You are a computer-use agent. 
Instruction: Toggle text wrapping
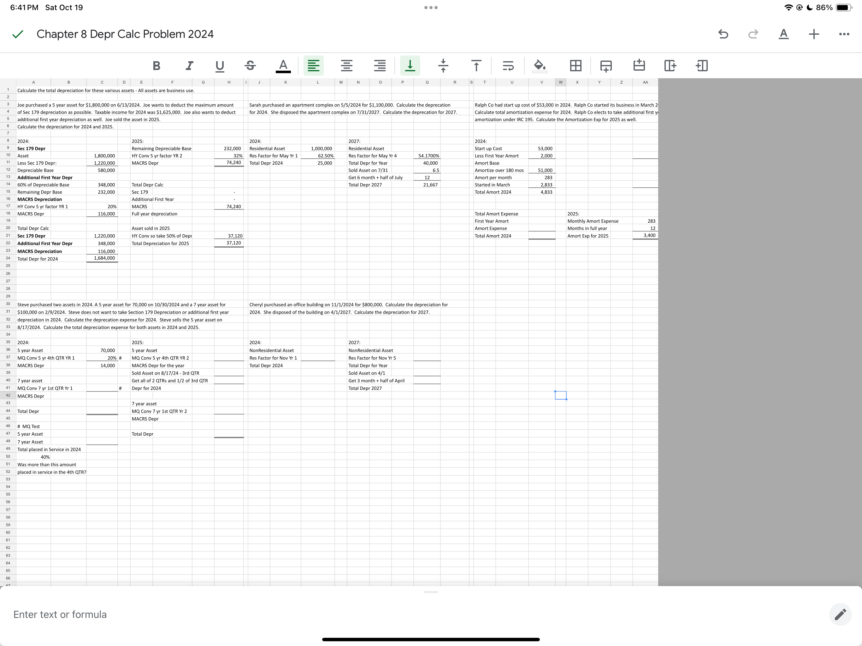508,66
